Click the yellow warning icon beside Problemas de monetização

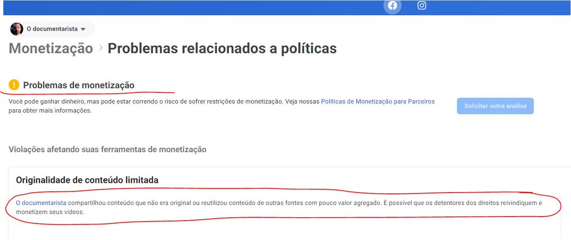click(14, 85)
